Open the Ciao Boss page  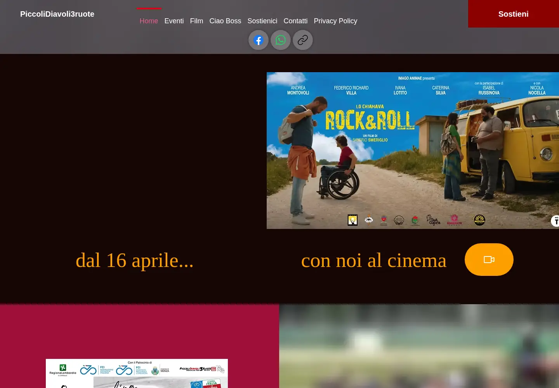[x=225, y=21]
